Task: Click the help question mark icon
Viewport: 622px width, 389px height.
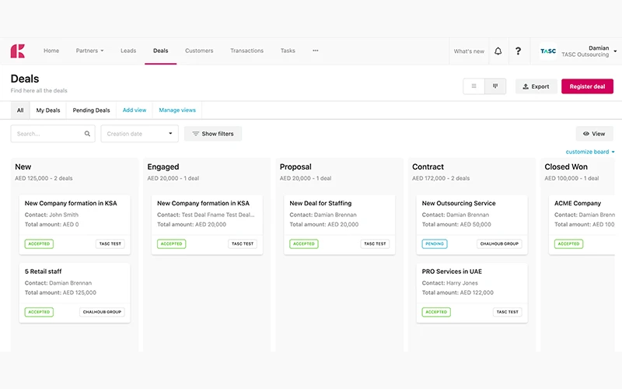Action: click(519, 51)
